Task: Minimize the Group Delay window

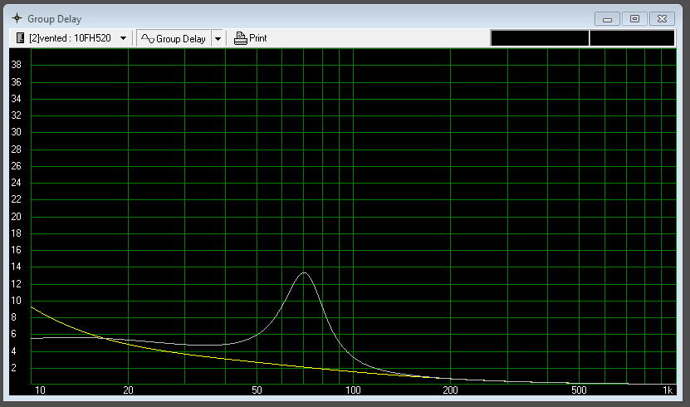Action: pyautogui.click(x=607, y=19)
